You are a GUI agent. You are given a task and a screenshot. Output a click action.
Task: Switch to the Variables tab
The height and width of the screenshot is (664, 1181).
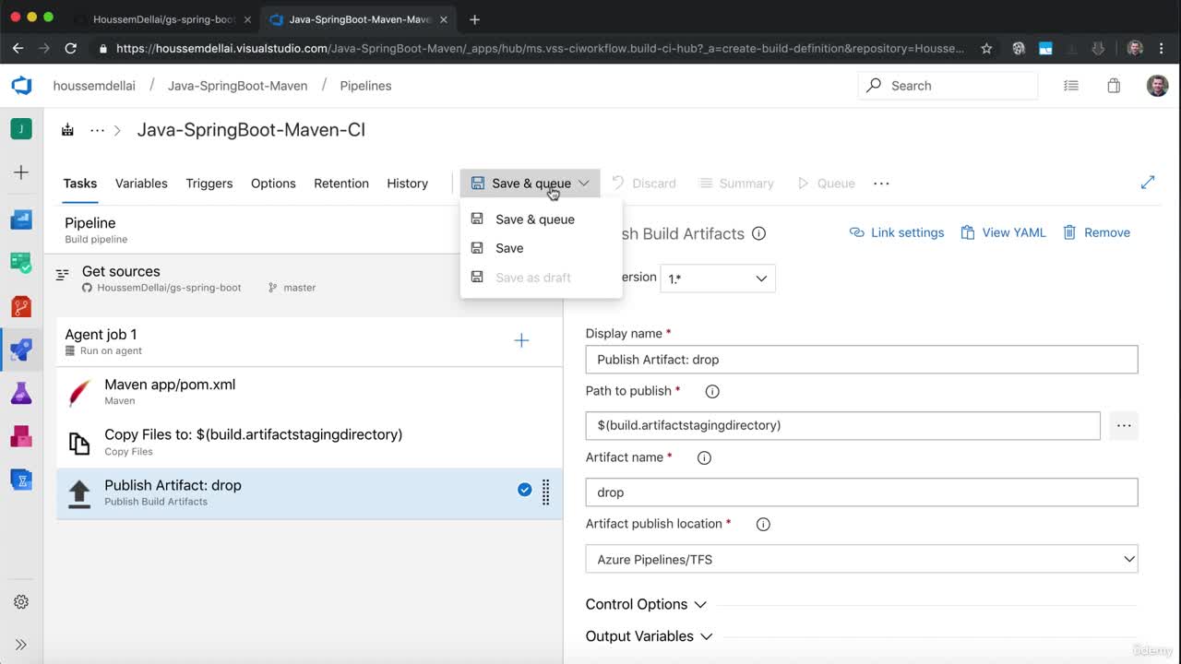click(x=141, y=184)
